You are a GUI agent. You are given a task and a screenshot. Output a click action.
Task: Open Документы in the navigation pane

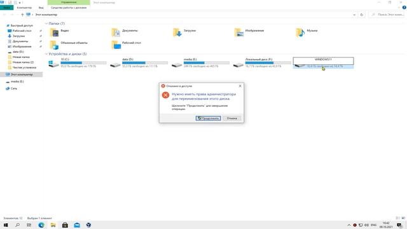(20, 41)
